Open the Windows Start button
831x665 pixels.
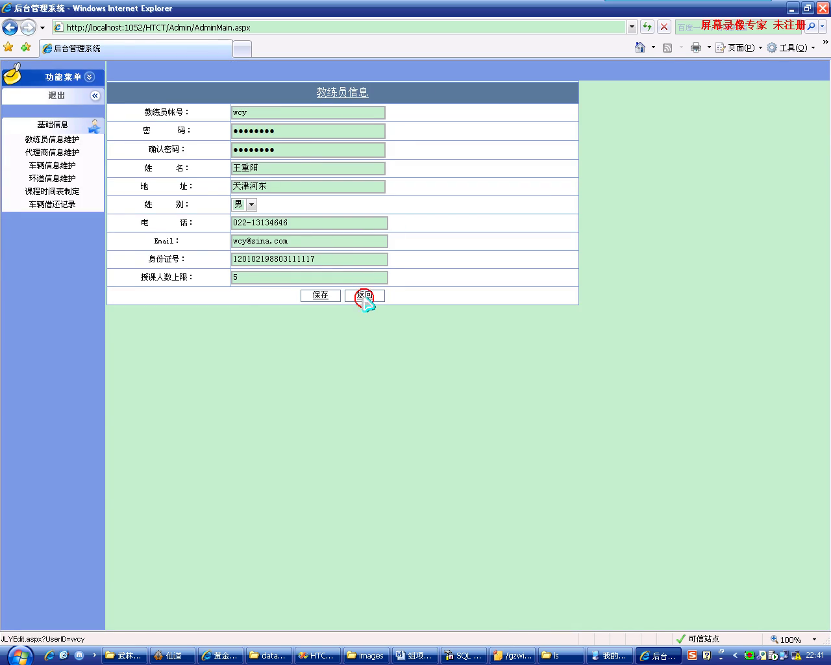(x=19, y=655)
